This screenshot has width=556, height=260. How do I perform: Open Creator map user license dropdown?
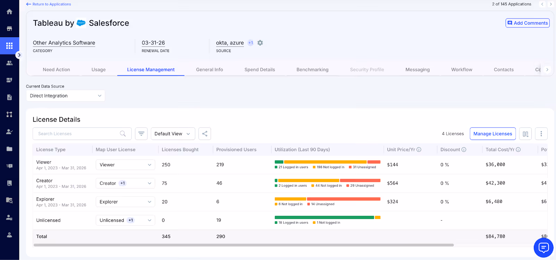[125, 183]
